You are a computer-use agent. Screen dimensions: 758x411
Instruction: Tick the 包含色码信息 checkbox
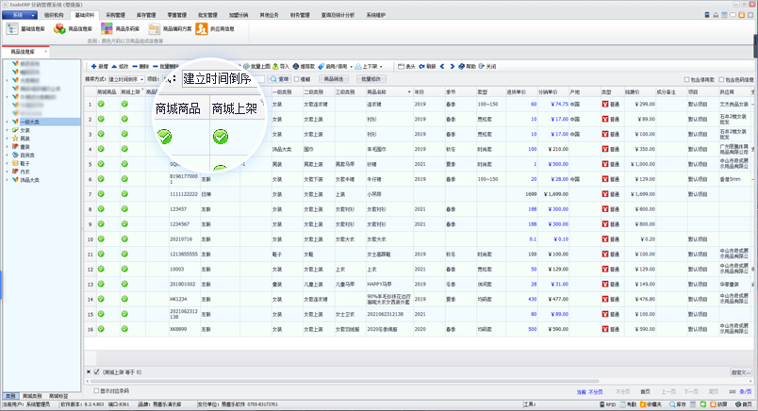click(720, 79)
